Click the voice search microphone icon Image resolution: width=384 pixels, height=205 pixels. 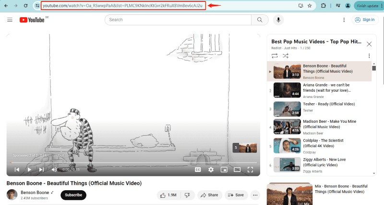pyautogui.click(x=278, y=20)
